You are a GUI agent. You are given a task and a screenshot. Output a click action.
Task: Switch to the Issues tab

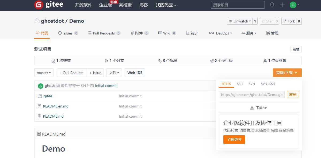coord(68,33)
